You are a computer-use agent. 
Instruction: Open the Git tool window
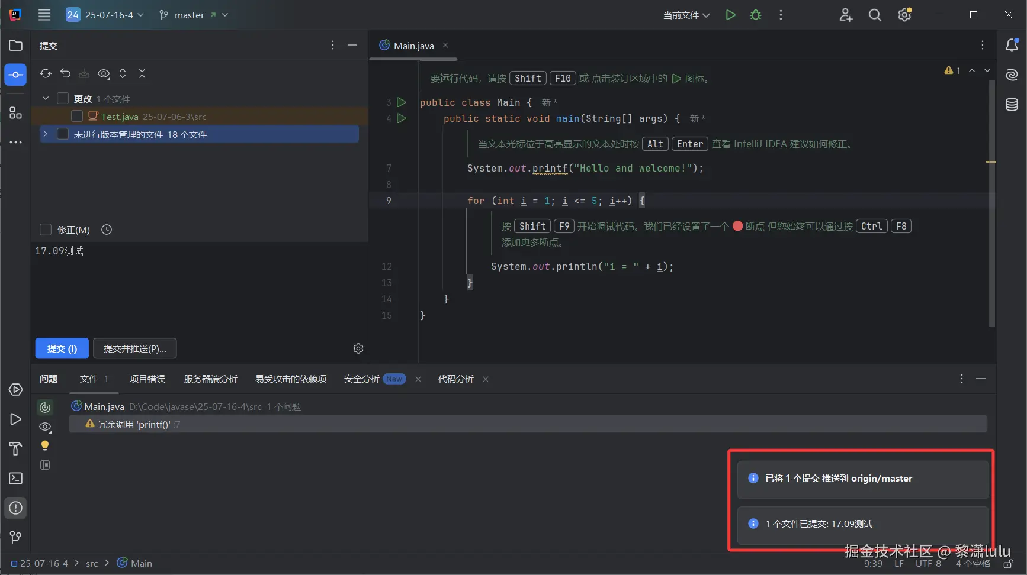pos(15,537)
